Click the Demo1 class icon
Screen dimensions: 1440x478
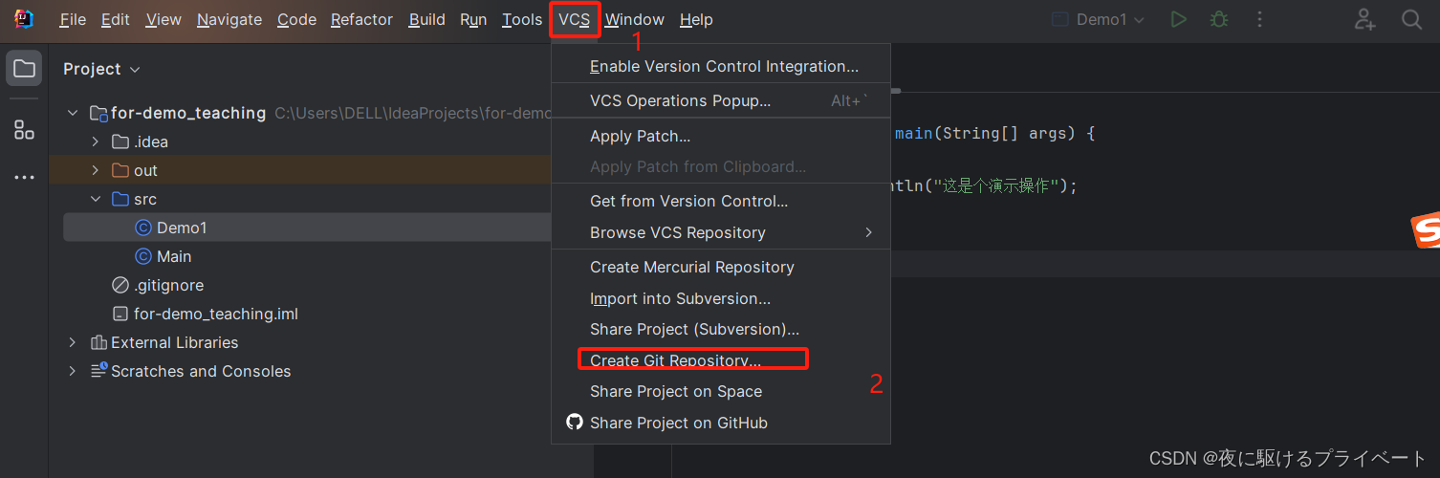143,228
